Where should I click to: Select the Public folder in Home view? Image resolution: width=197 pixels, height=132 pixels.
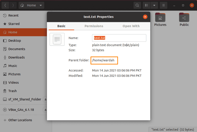point(184,19)
